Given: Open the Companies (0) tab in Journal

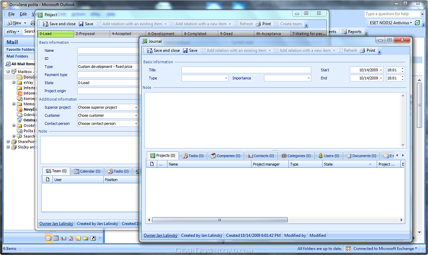Looking at the screenshot, I should 225,156.
